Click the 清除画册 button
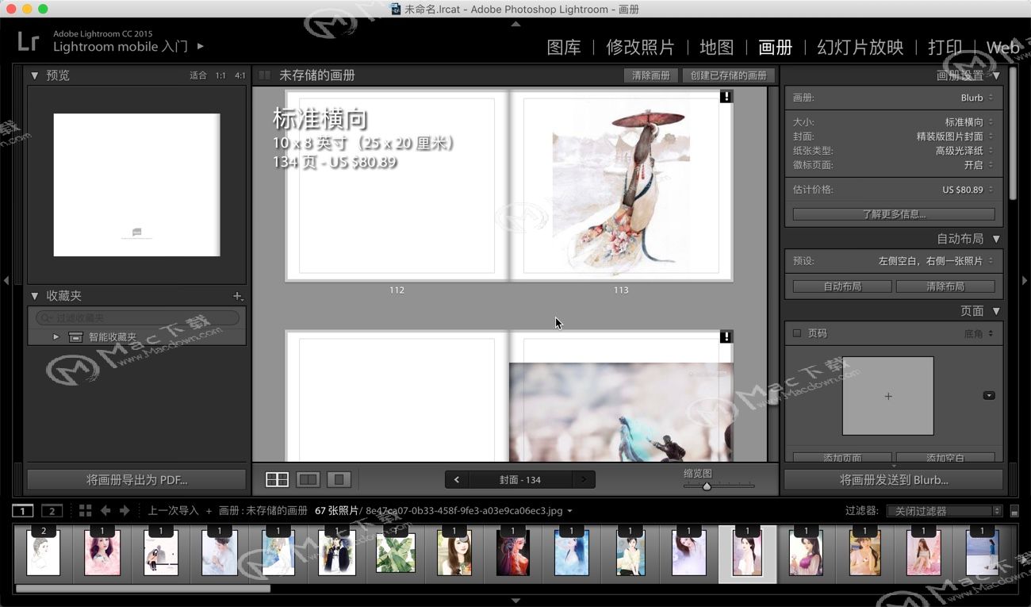Viewport: 1031px width, 607px height. [651, 75]
